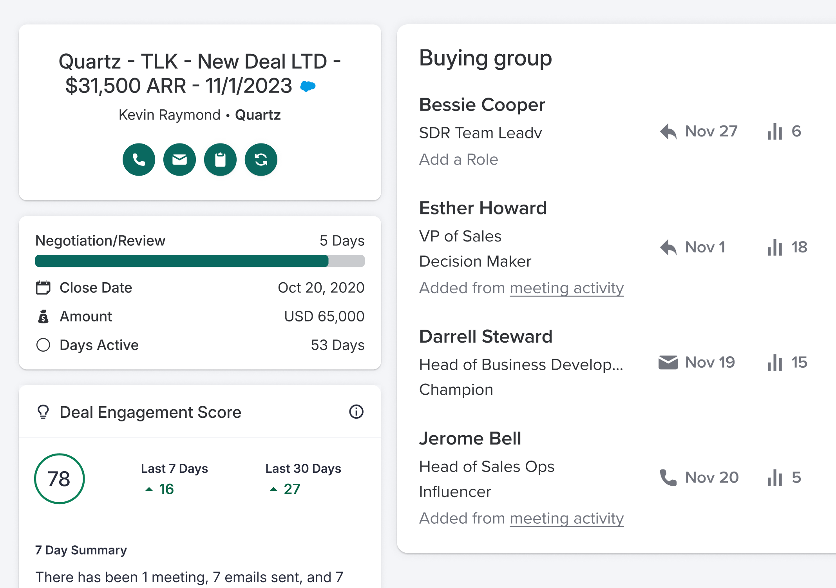Click engagement count 18 for Esther Howard

pyautogui.click(x=799, y=247)
